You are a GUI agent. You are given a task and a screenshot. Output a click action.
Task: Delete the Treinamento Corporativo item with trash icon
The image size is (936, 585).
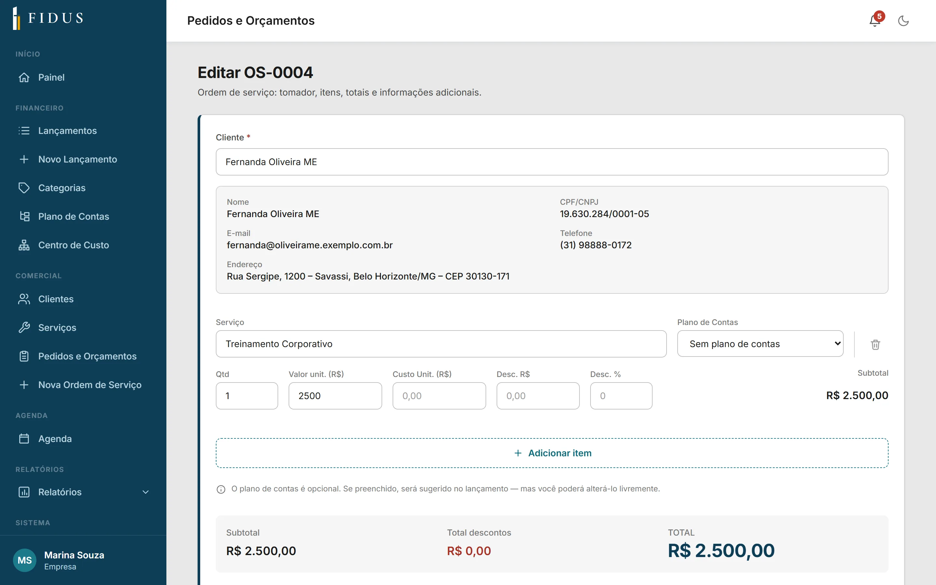coord(875,344)
